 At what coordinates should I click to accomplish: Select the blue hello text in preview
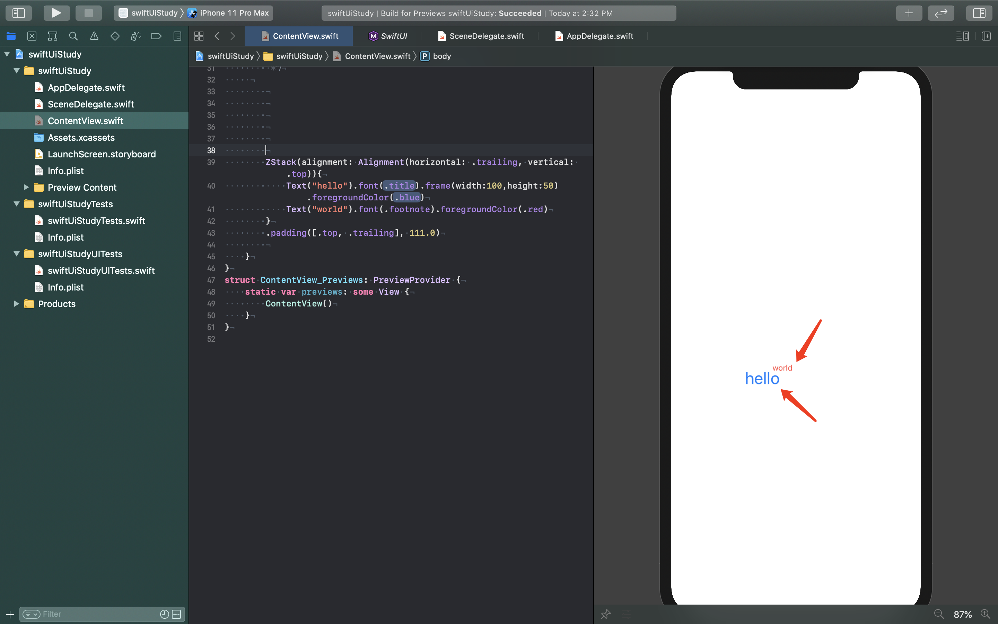click(762, 379)
